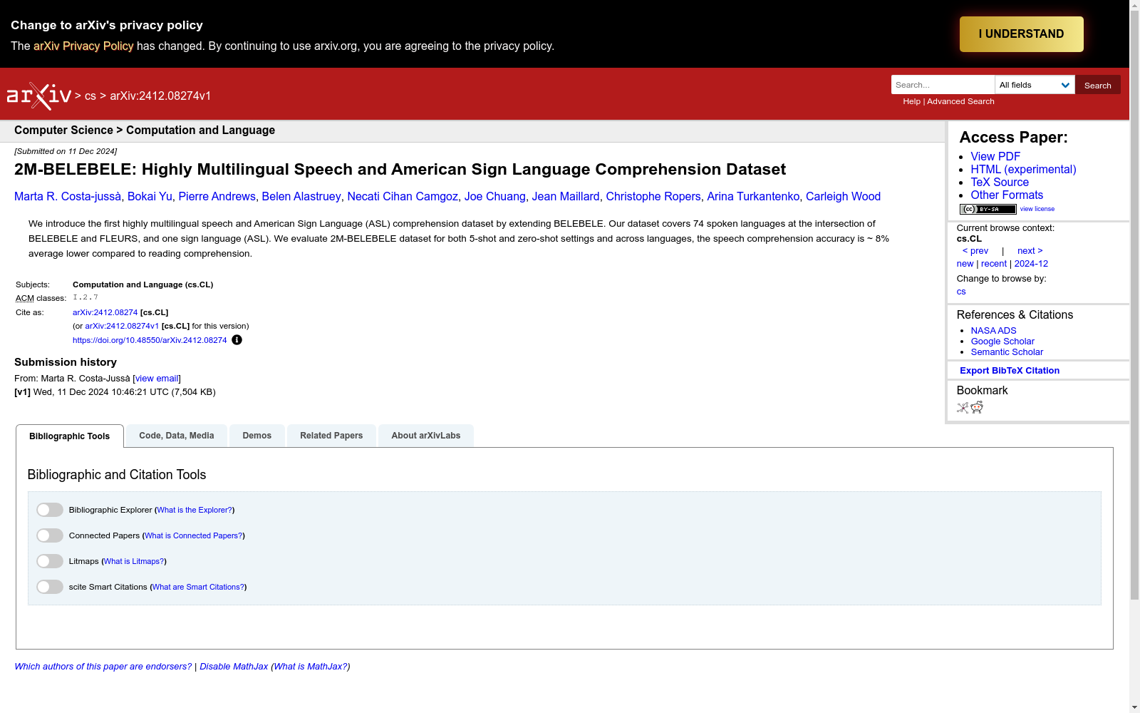
Task: Click next > to browse the next paper
Action: coord(1029,250)
